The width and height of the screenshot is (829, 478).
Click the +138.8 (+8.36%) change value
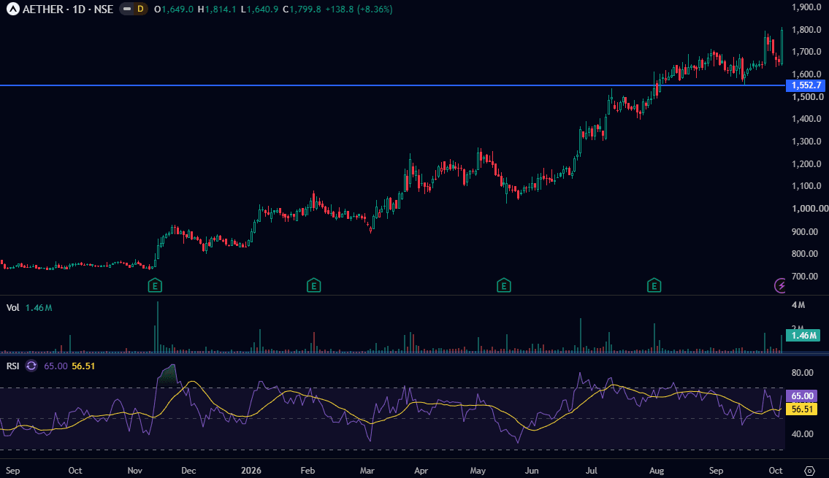point(359,9)
